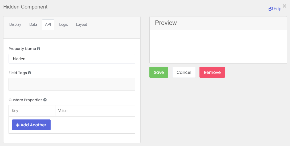The image size is (290, 146).
Task: Click inside the empty Preview area
Action: [x=218, y=47]
